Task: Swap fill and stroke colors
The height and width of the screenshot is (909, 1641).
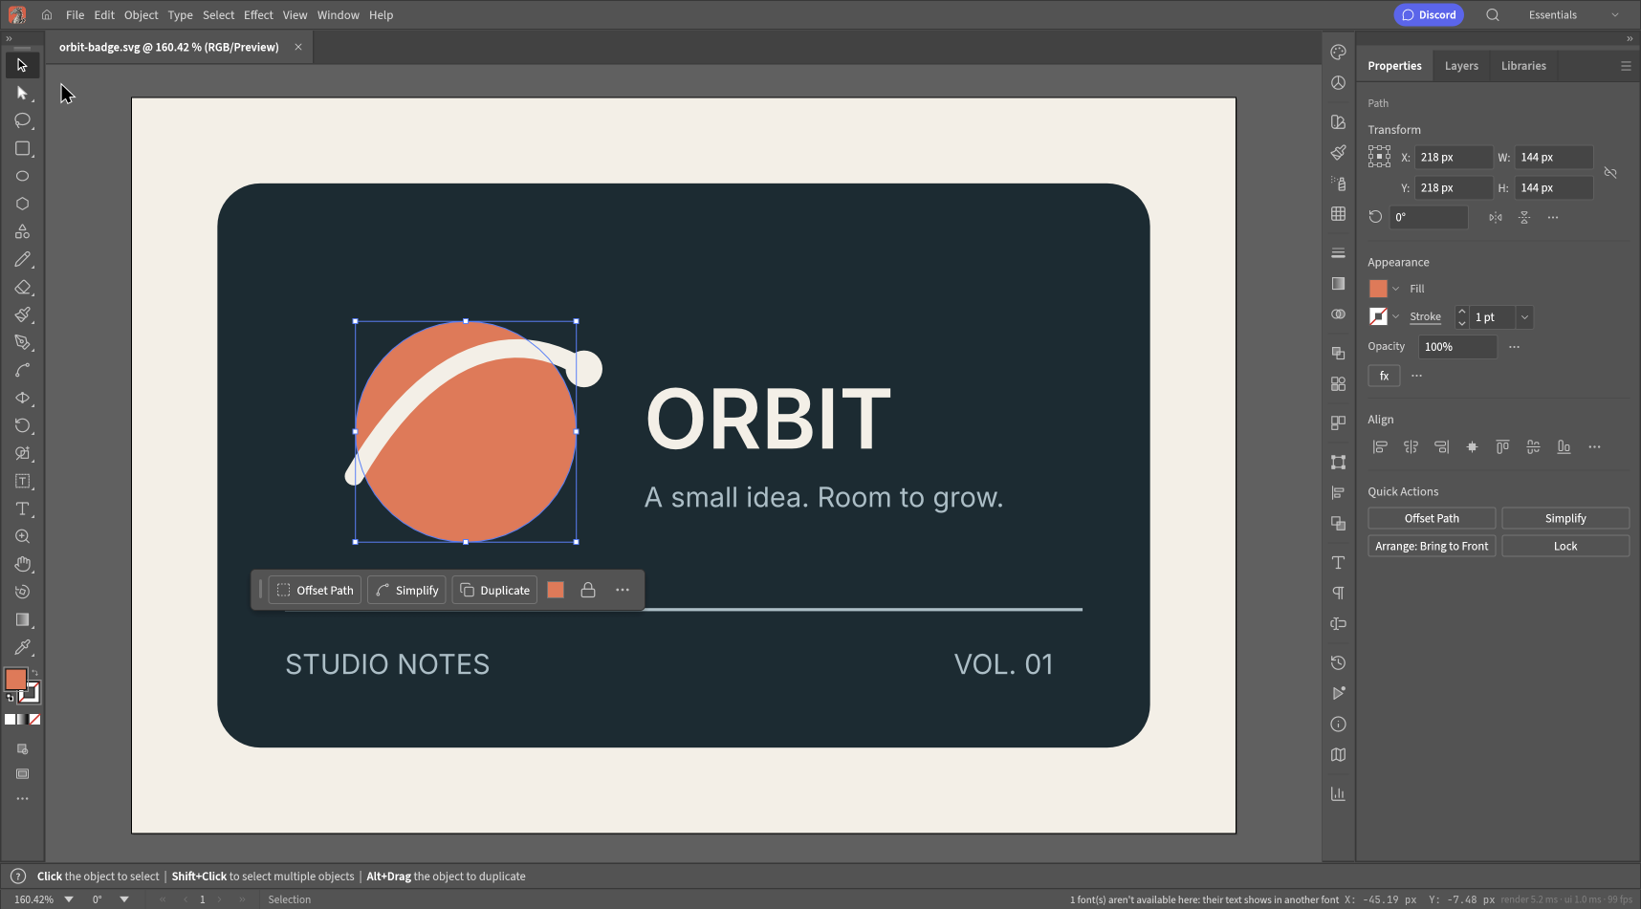Action: pyautogui.click(x=34, y=672)
